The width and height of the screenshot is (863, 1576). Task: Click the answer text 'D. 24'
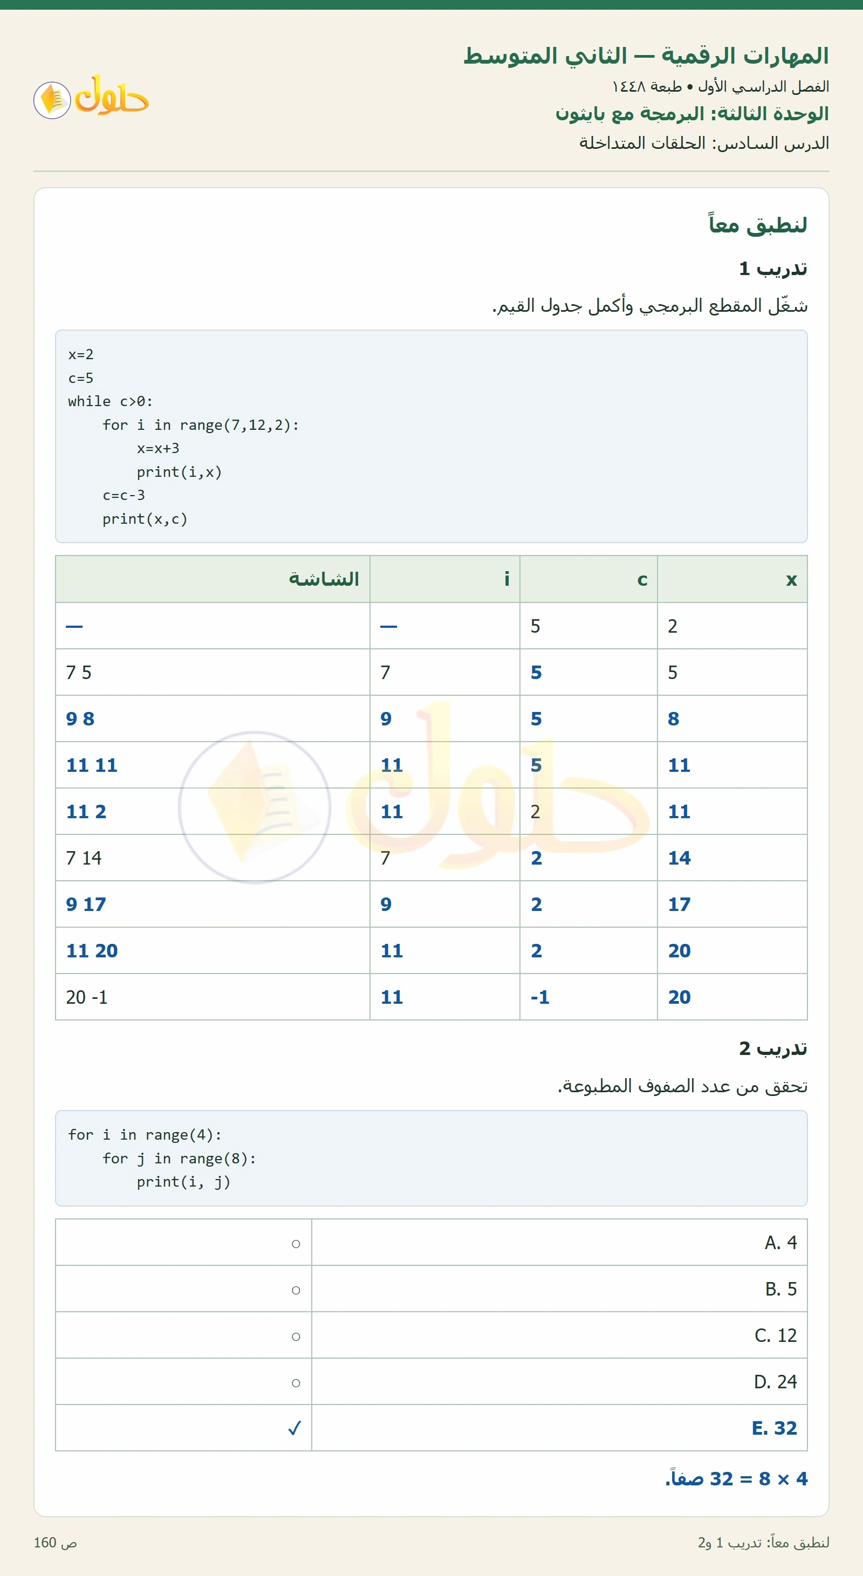coord(775,1382)
